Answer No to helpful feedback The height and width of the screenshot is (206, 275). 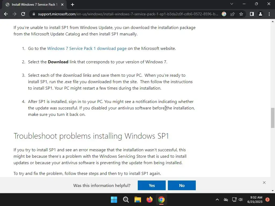tap(182, 185)
